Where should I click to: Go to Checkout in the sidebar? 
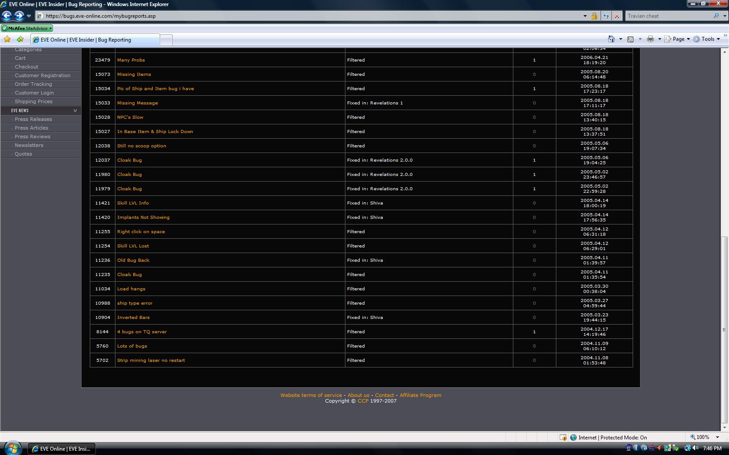[x=26, y=67]
